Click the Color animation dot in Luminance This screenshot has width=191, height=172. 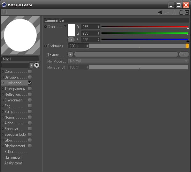point(45,26)
